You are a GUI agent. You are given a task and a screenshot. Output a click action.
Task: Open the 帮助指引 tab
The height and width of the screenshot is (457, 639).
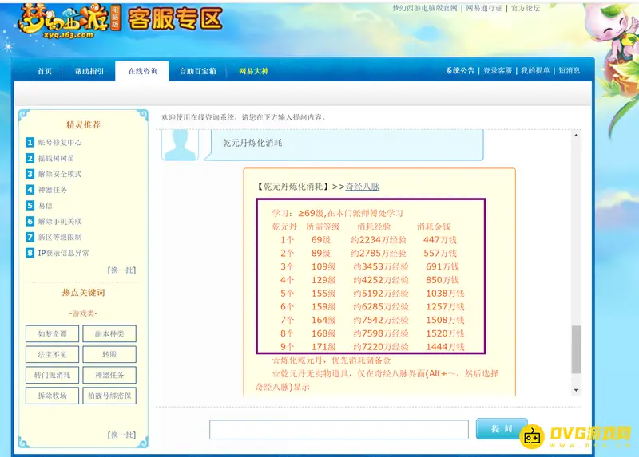tap(89, 71)
